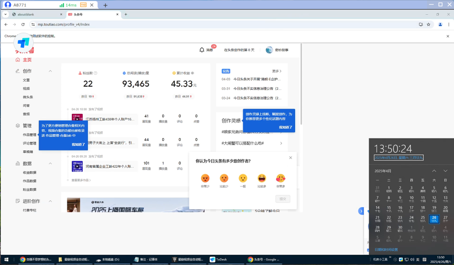This screenshot has height=265, width=454.
Task: Select April 27 in the calendar
Action: tap(445, 219)
